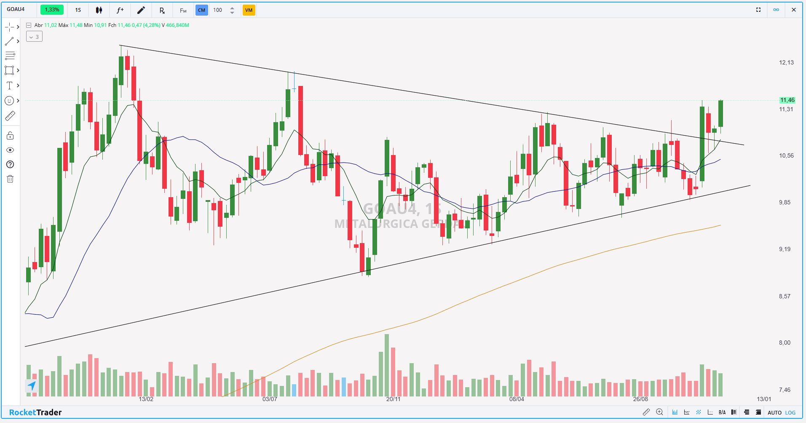Toggle the drawing lock padlock icon
The height and width of the screenshot is (423, 806).
pyautogui.click(x=10, y=136)
